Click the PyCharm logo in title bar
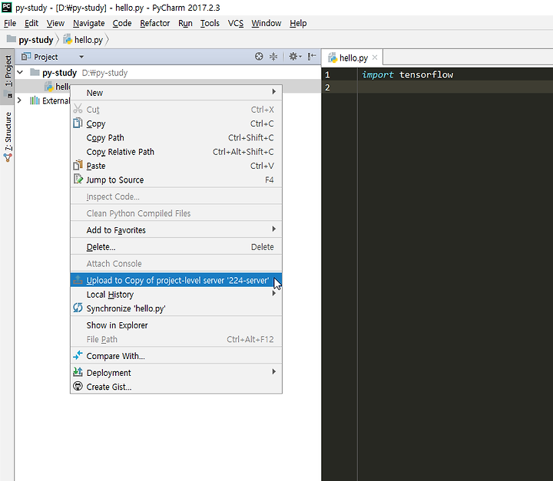 coord(7,7)
